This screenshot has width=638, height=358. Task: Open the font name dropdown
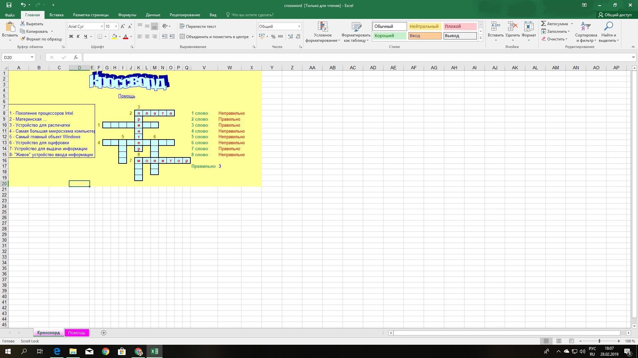point(102,27)
